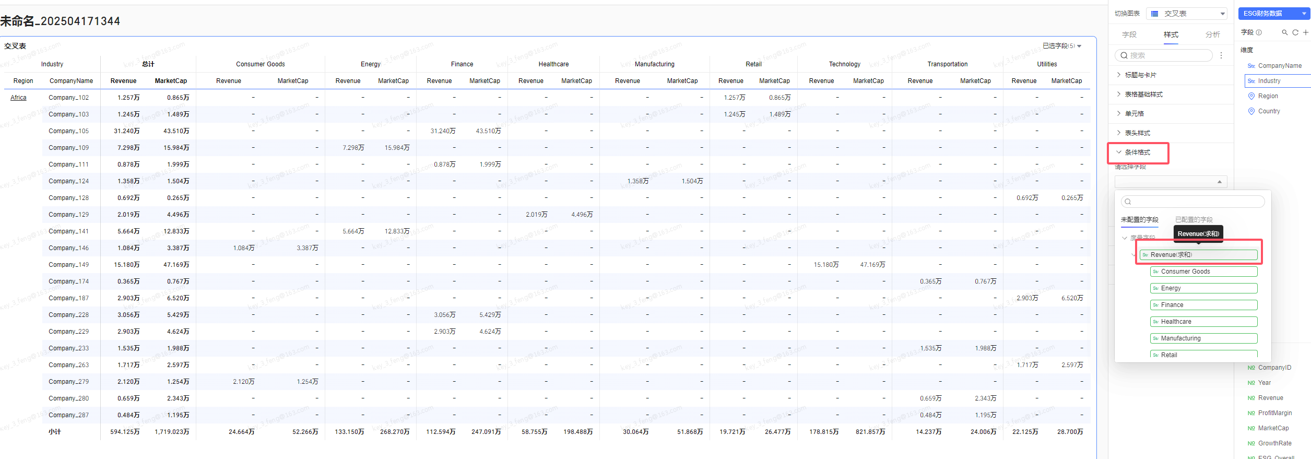Viewport: 1311px width, 459px height.
Task: Click the 交叉表 chart type icon
Action: pos(1155,14)
